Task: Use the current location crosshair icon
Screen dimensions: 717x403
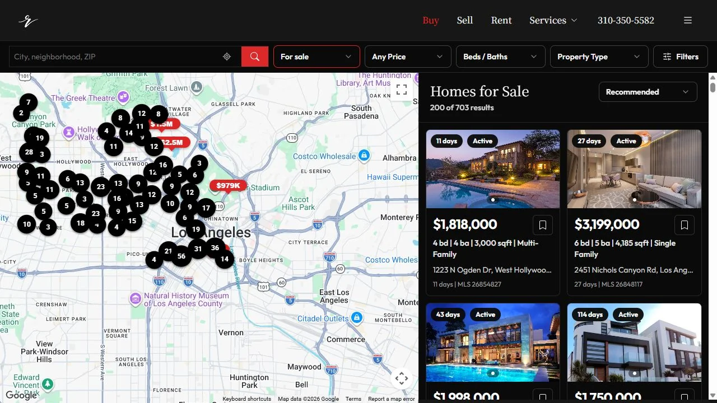Action: tap(227, 57)
